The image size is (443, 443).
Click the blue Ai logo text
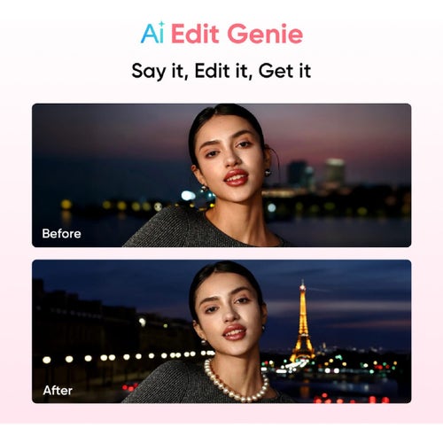point(152,34)
